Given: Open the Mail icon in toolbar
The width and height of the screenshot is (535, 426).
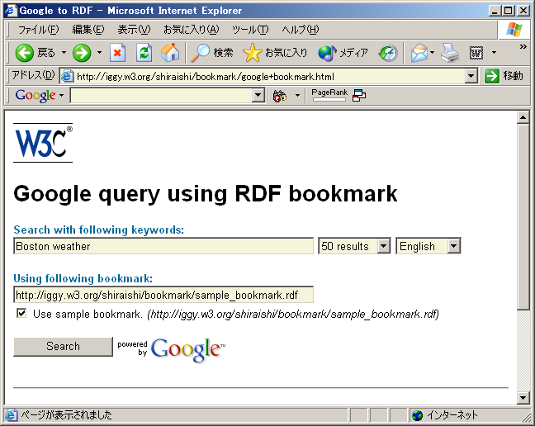Looking at the screenshot, I should 419,53.
